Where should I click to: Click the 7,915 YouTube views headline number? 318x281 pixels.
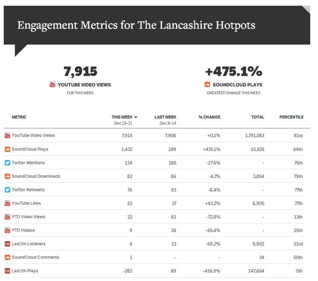pyautogui.click(x=80, y=71)
